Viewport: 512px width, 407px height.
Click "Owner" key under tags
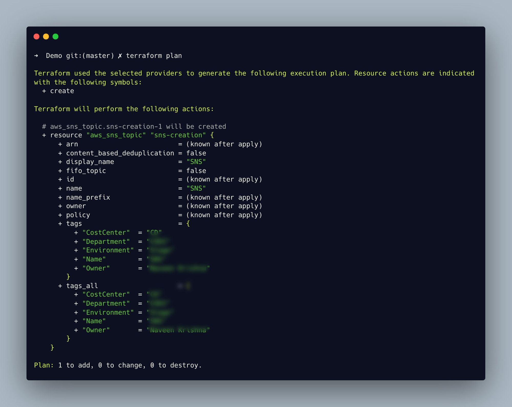(96, 268)
